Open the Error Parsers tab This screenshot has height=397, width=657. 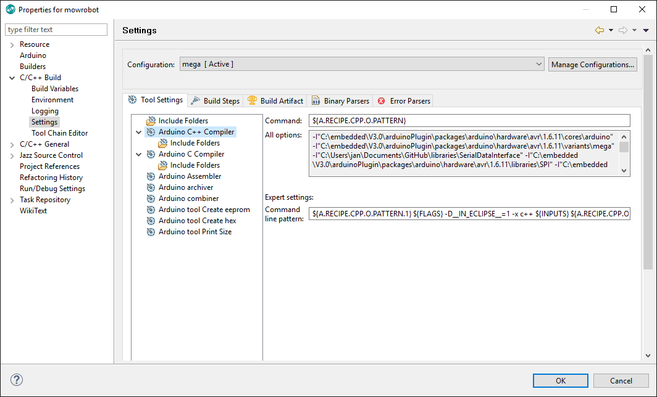[x=404, y=101]
